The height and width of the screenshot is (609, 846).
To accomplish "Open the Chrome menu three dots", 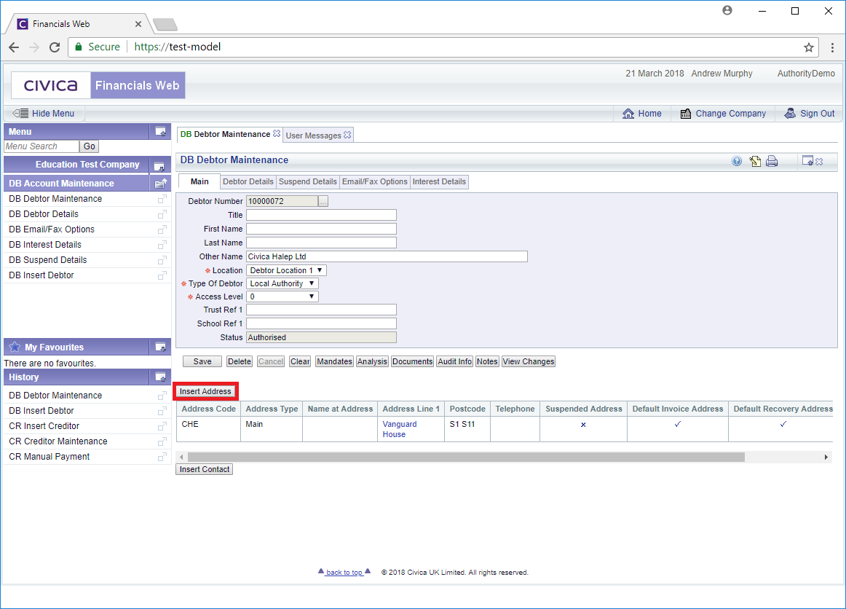I will (832, 47).
